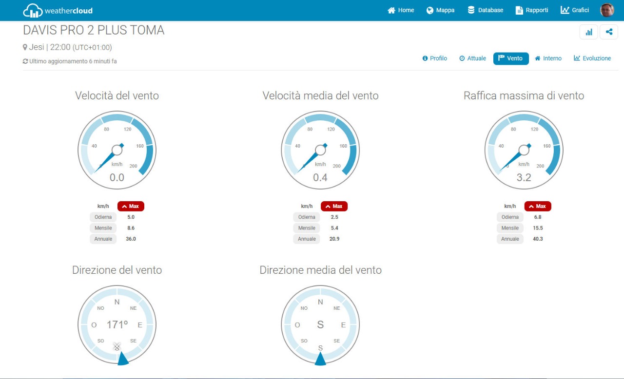624x379 pixels.
Task: Click the blue average wind direction pointer
Action: tap(320, 359)
